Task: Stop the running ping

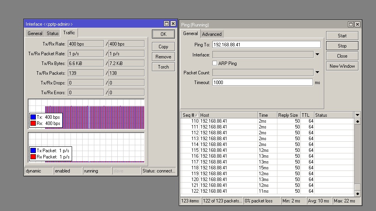Action: [342, 46]
